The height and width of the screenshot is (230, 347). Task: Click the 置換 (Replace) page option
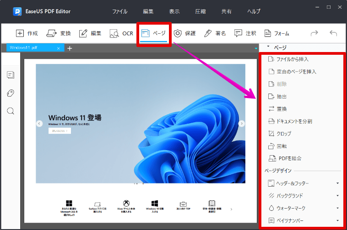277,109
